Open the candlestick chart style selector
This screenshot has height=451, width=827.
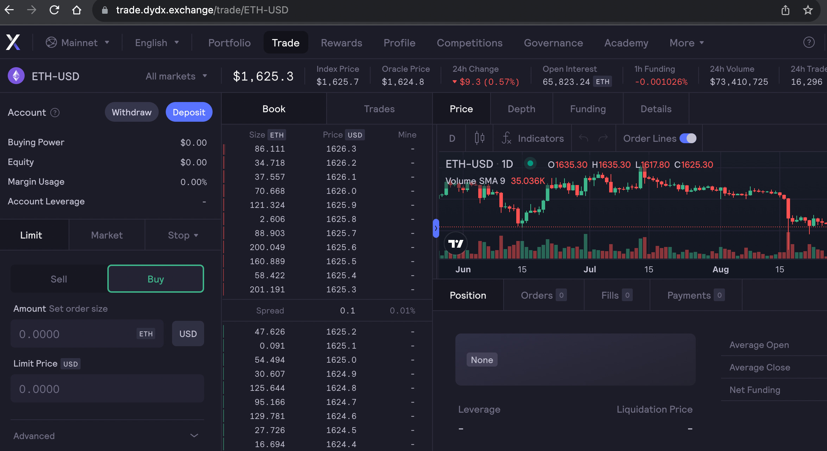[x=479, y=138]
